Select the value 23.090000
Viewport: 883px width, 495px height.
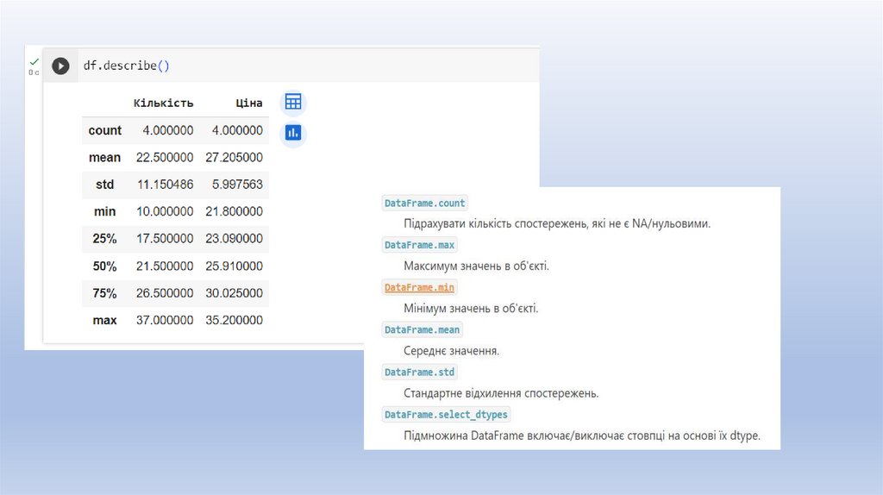pyautogui.click(x=234, y=239)
